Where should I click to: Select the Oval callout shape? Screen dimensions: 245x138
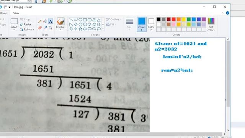94,29
